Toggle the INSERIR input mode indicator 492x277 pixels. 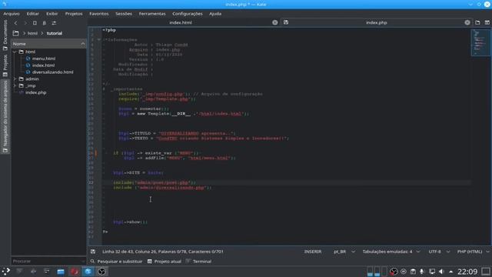313,252
